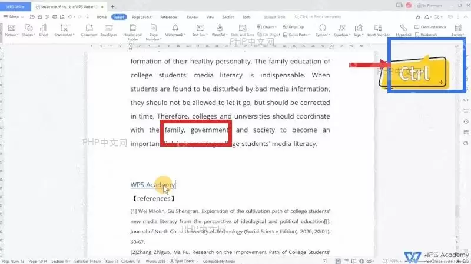
Task: Switch to outline view in status bar
Action: pos(346,261)
